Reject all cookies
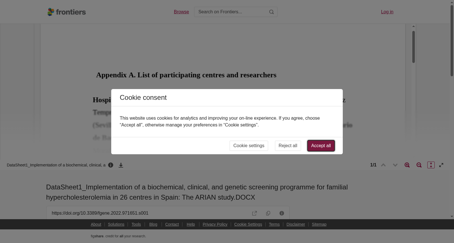The height and width of the screenshot is (243, 454). tap(288, 146)
